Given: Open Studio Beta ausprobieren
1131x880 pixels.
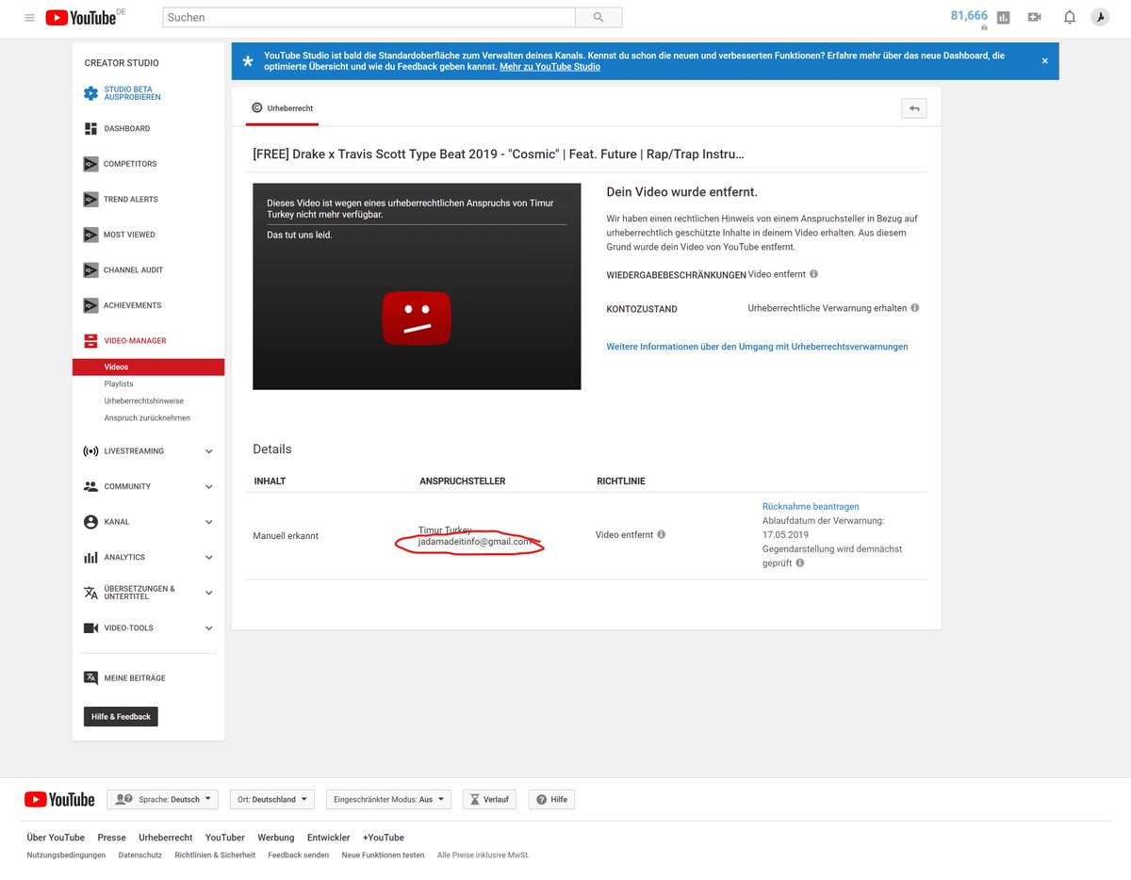Looking at the screenshot, I should click(x=132, y=93).
